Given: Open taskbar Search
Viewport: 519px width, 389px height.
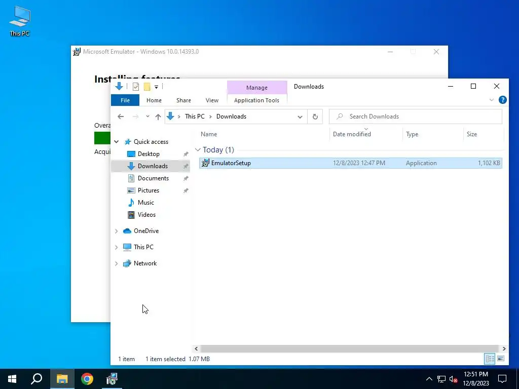Looking at the screenshot, I should click(x=36, y=379).
